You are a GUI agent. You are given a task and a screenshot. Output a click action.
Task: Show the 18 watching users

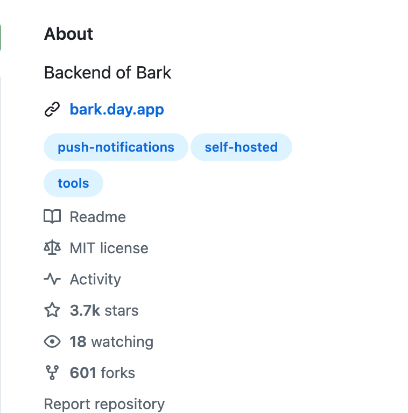[x=111, y=342]
